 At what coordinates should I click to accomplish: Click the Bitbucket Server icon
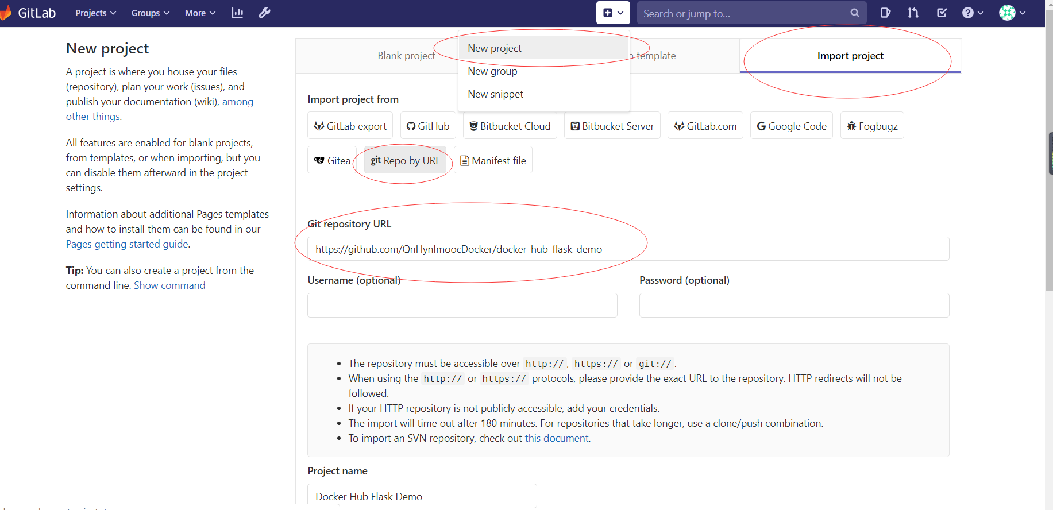[575, 126]
